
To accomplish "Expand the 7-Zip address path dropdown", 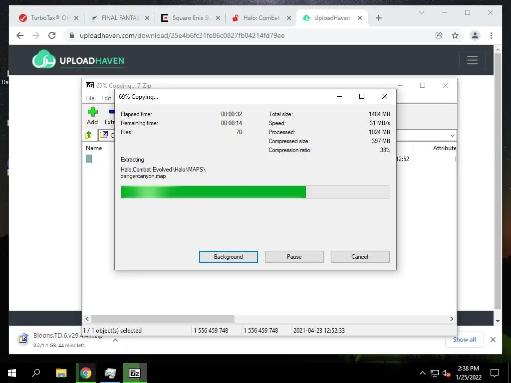I will [452, 135].
